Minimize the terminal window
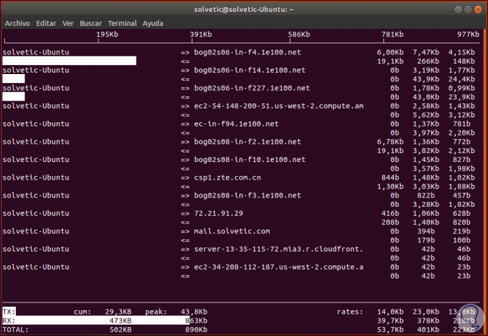This screenshot has height=336, width=488. 458,9
